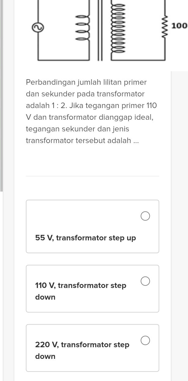Image resolution: width=188 pixels, height=381 pixels.
Task: Click the vertical scrollbar on the left edge
Action: click(x=2, y=92)
